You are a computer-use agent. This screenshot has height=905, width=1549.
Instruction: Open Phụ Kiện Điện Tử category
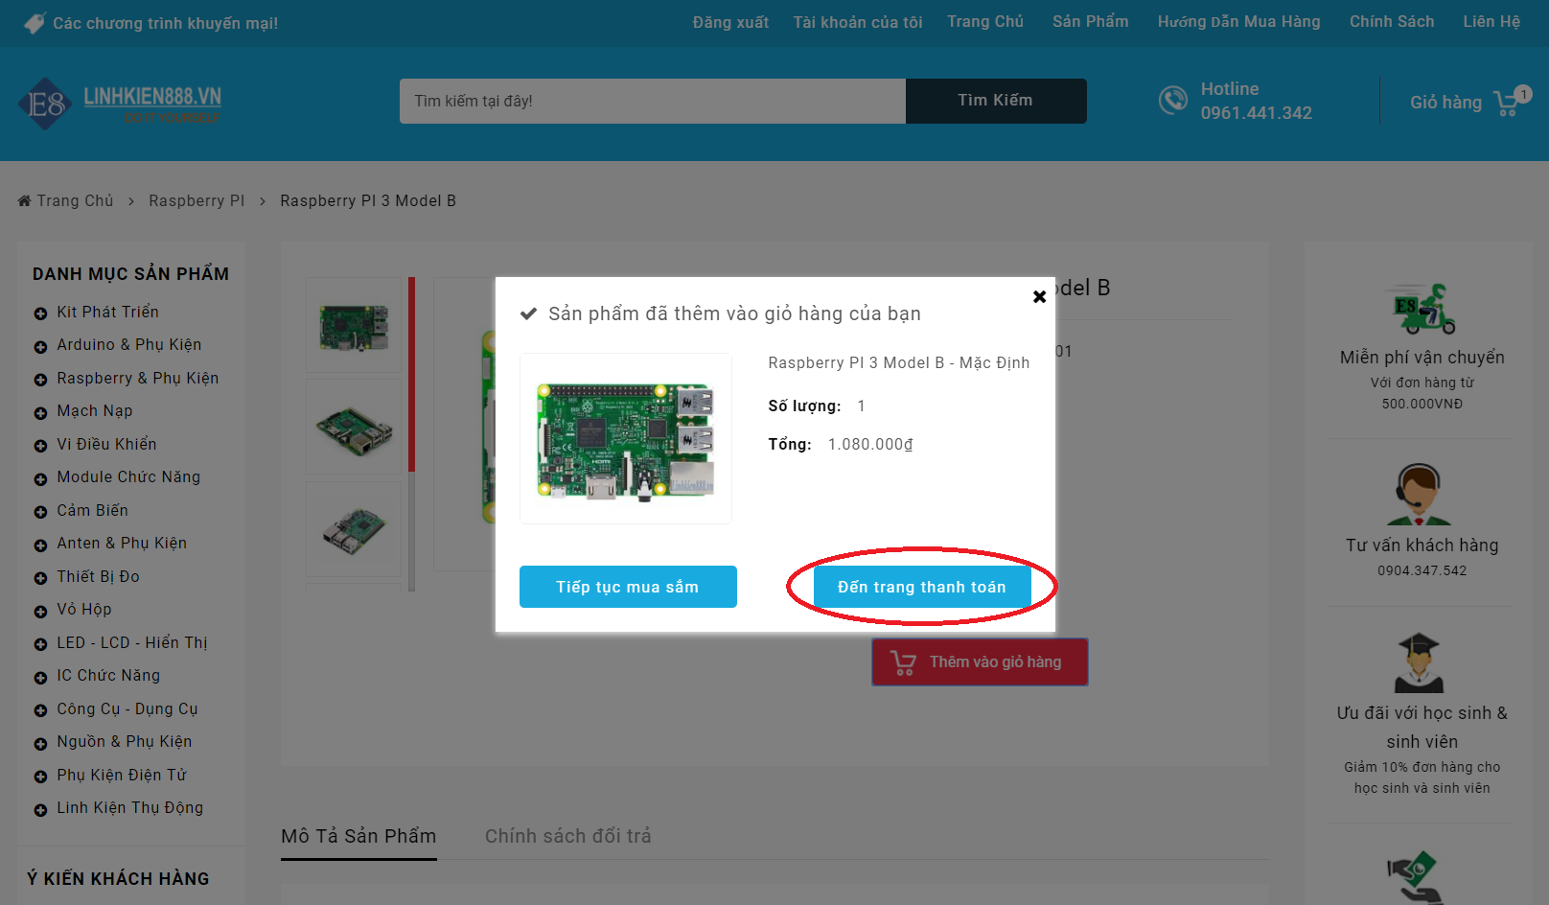pos(122,775)
